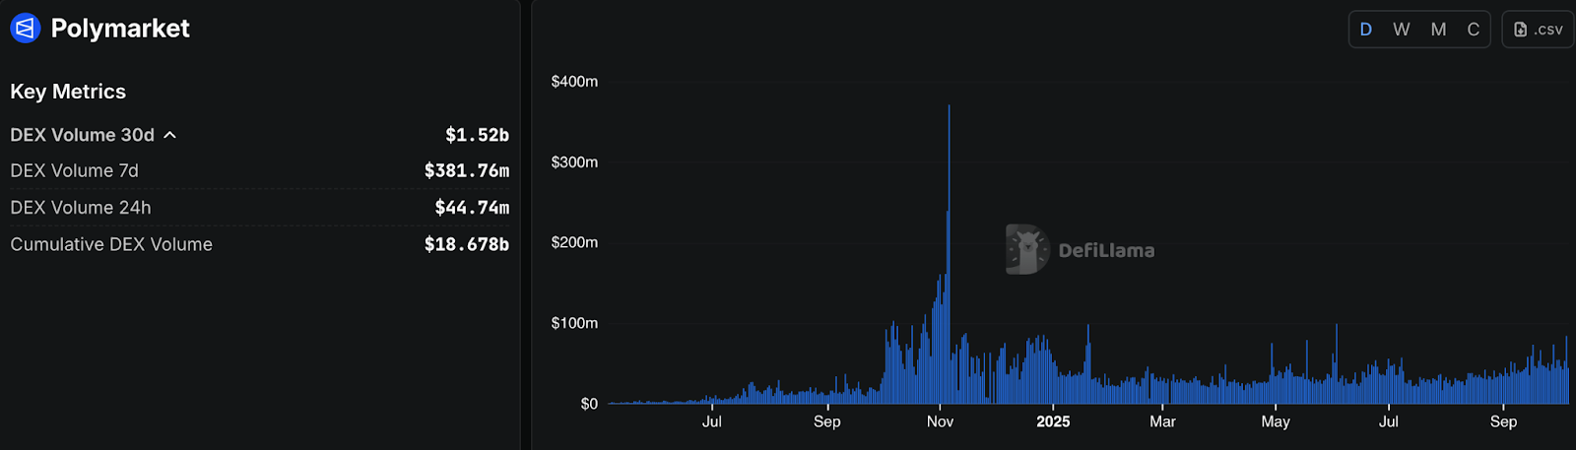Select the $44.74m value
The image size is (1576, 450).
[x=472, y=208]
